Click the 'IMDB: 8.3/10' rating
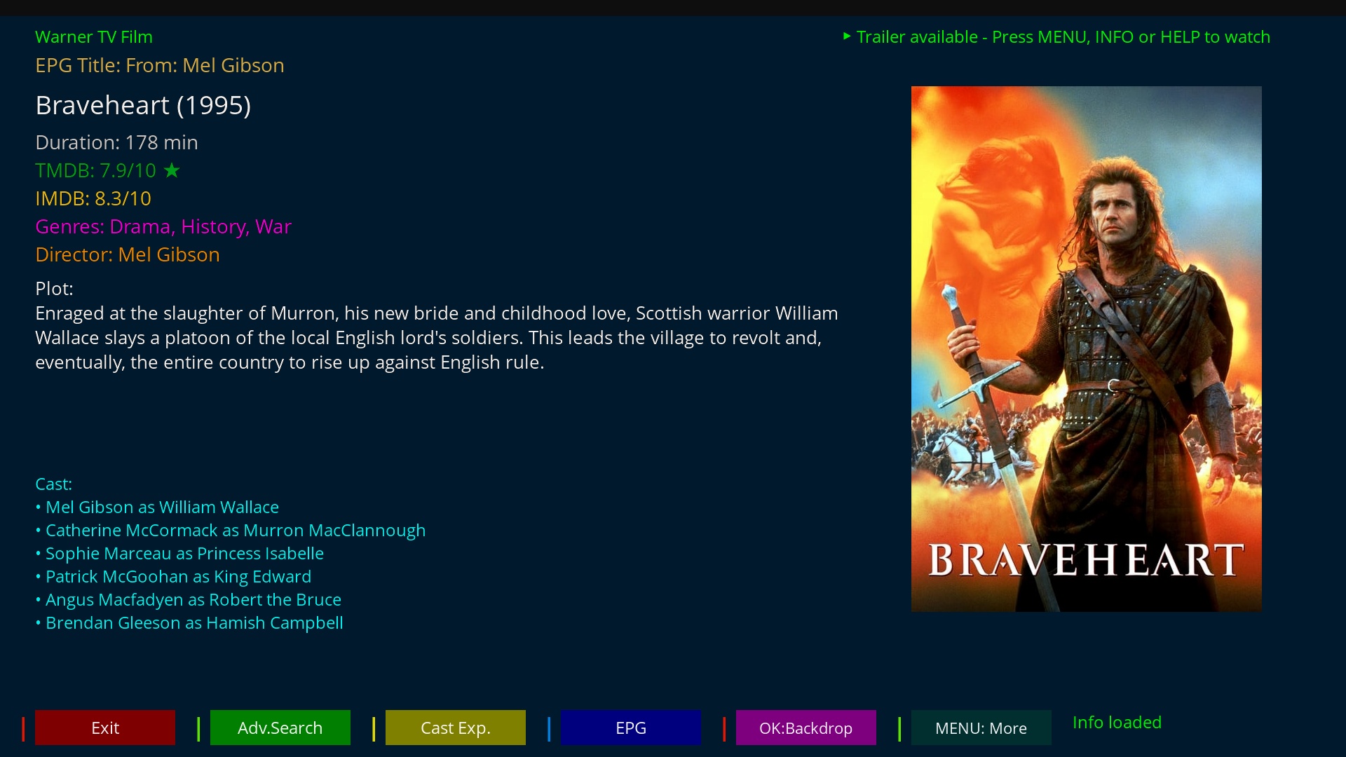 point(93,198)
